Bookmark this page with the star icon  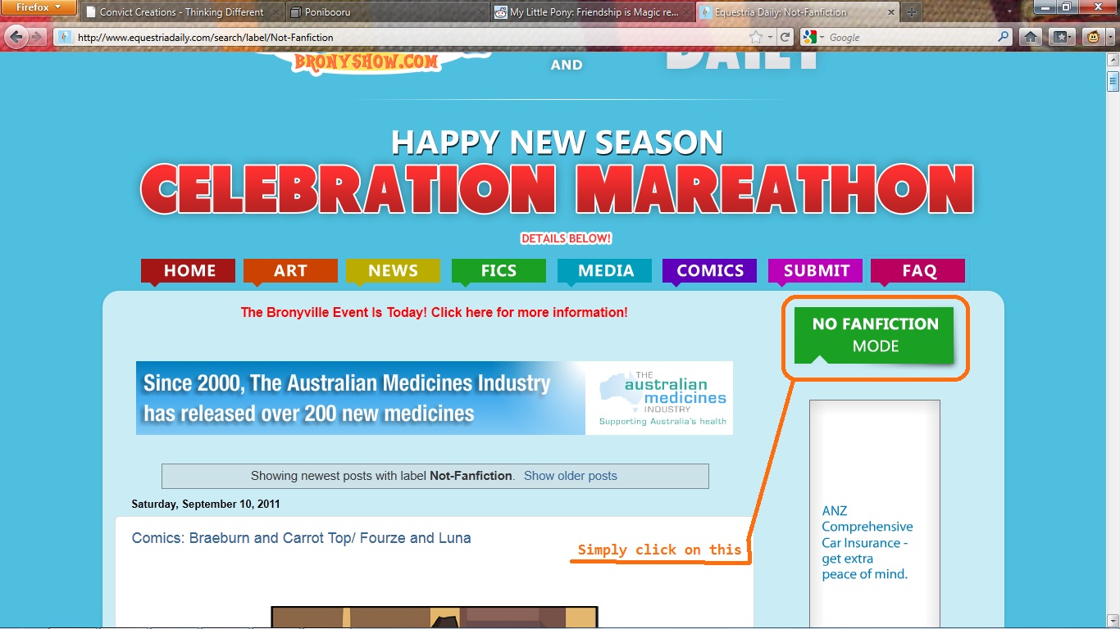pyautogui.click(x=756, y=38)
